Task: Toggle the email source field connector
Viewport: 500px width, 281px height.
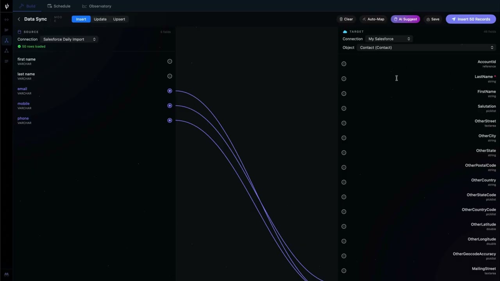Action: click(170, 91)
